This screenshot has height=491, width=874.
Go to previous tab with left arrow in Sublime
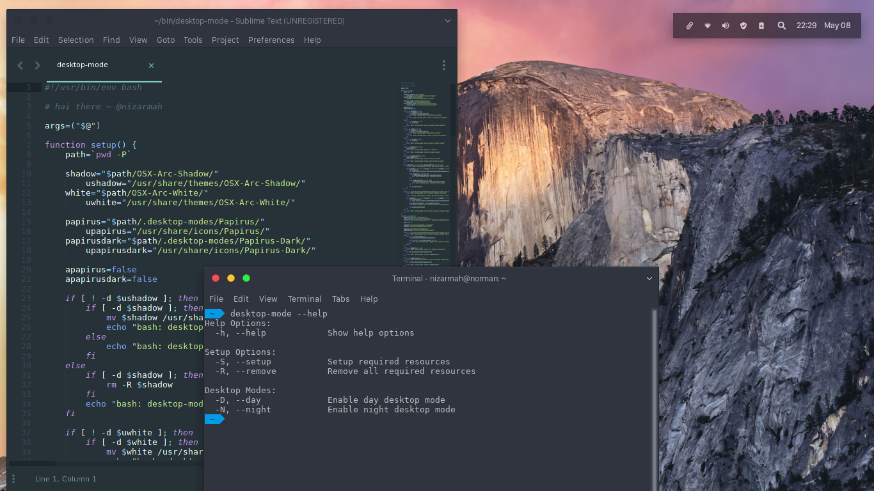[x=20, y=65]
